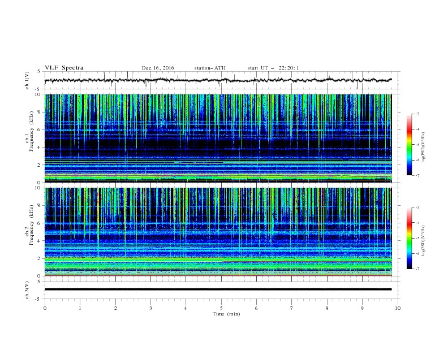
Task: Click inside the ch.2 spectrogram panel
Action: (x=218, y=232)
